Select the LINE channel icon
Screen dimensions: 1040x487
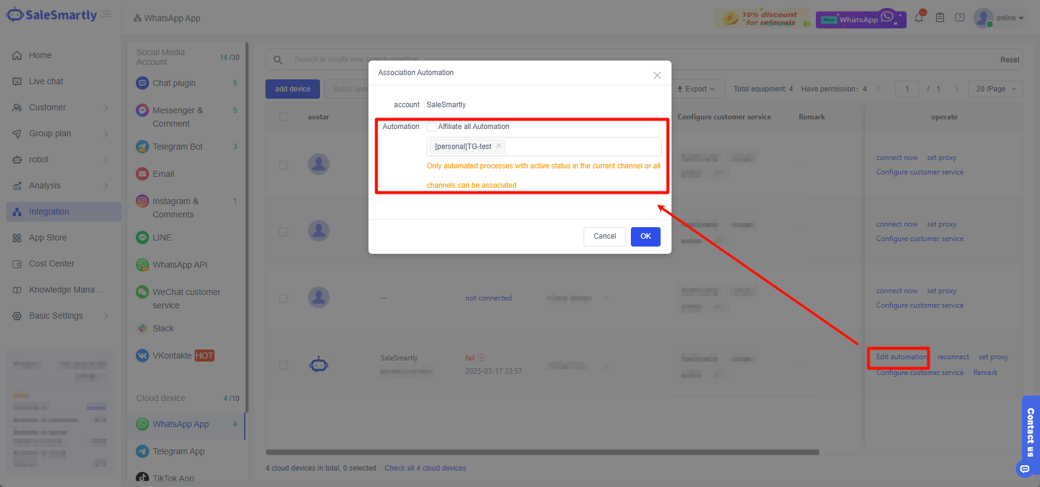point(142,237)
